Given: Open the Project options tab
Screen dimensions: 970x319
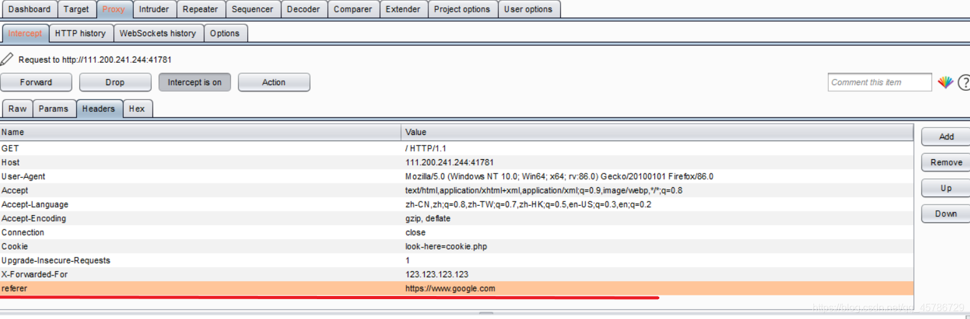Looking at the screenshot, I should point(463,9).
